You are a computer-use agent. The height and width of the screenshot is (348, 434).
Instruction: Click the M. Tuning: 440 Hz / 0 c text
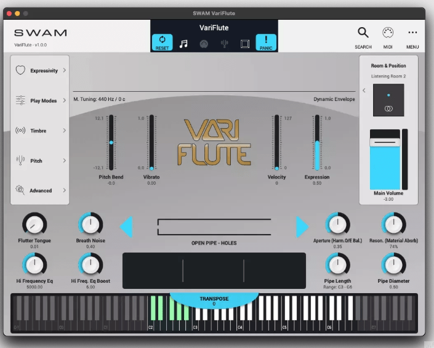[x=99, y=99]
